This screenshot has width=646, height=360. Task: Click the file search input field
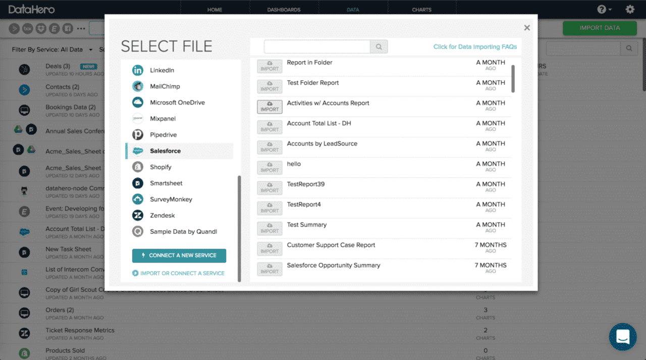click(317, 47)
